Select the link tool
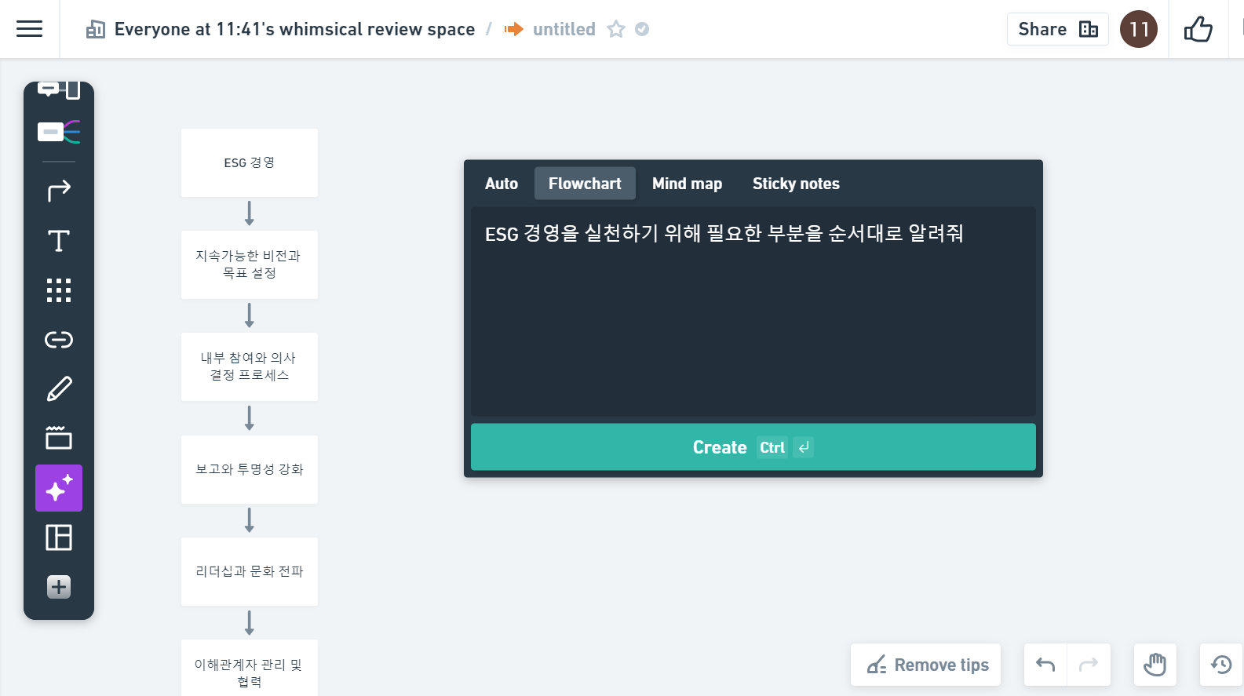This screenshot has width=1244, height=696. click(59, 340)
